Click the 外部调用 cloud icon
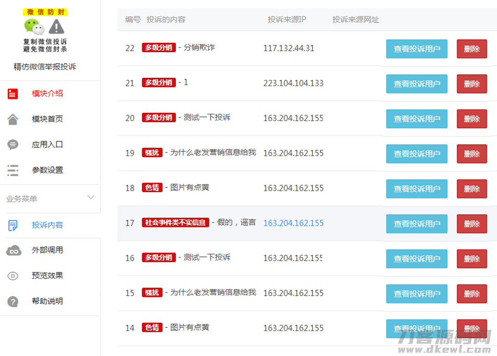 point(14,251)
